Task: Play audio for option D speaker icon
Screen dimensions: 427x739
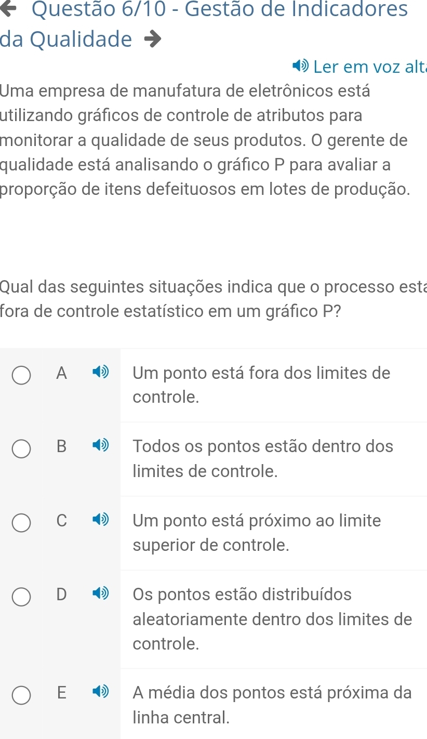Action: point(100,594)
